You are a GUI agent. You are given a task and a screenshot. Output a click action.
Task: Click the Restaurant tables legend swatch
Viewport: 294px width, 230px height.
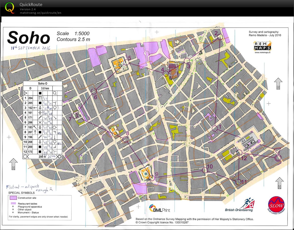point(13,203)
